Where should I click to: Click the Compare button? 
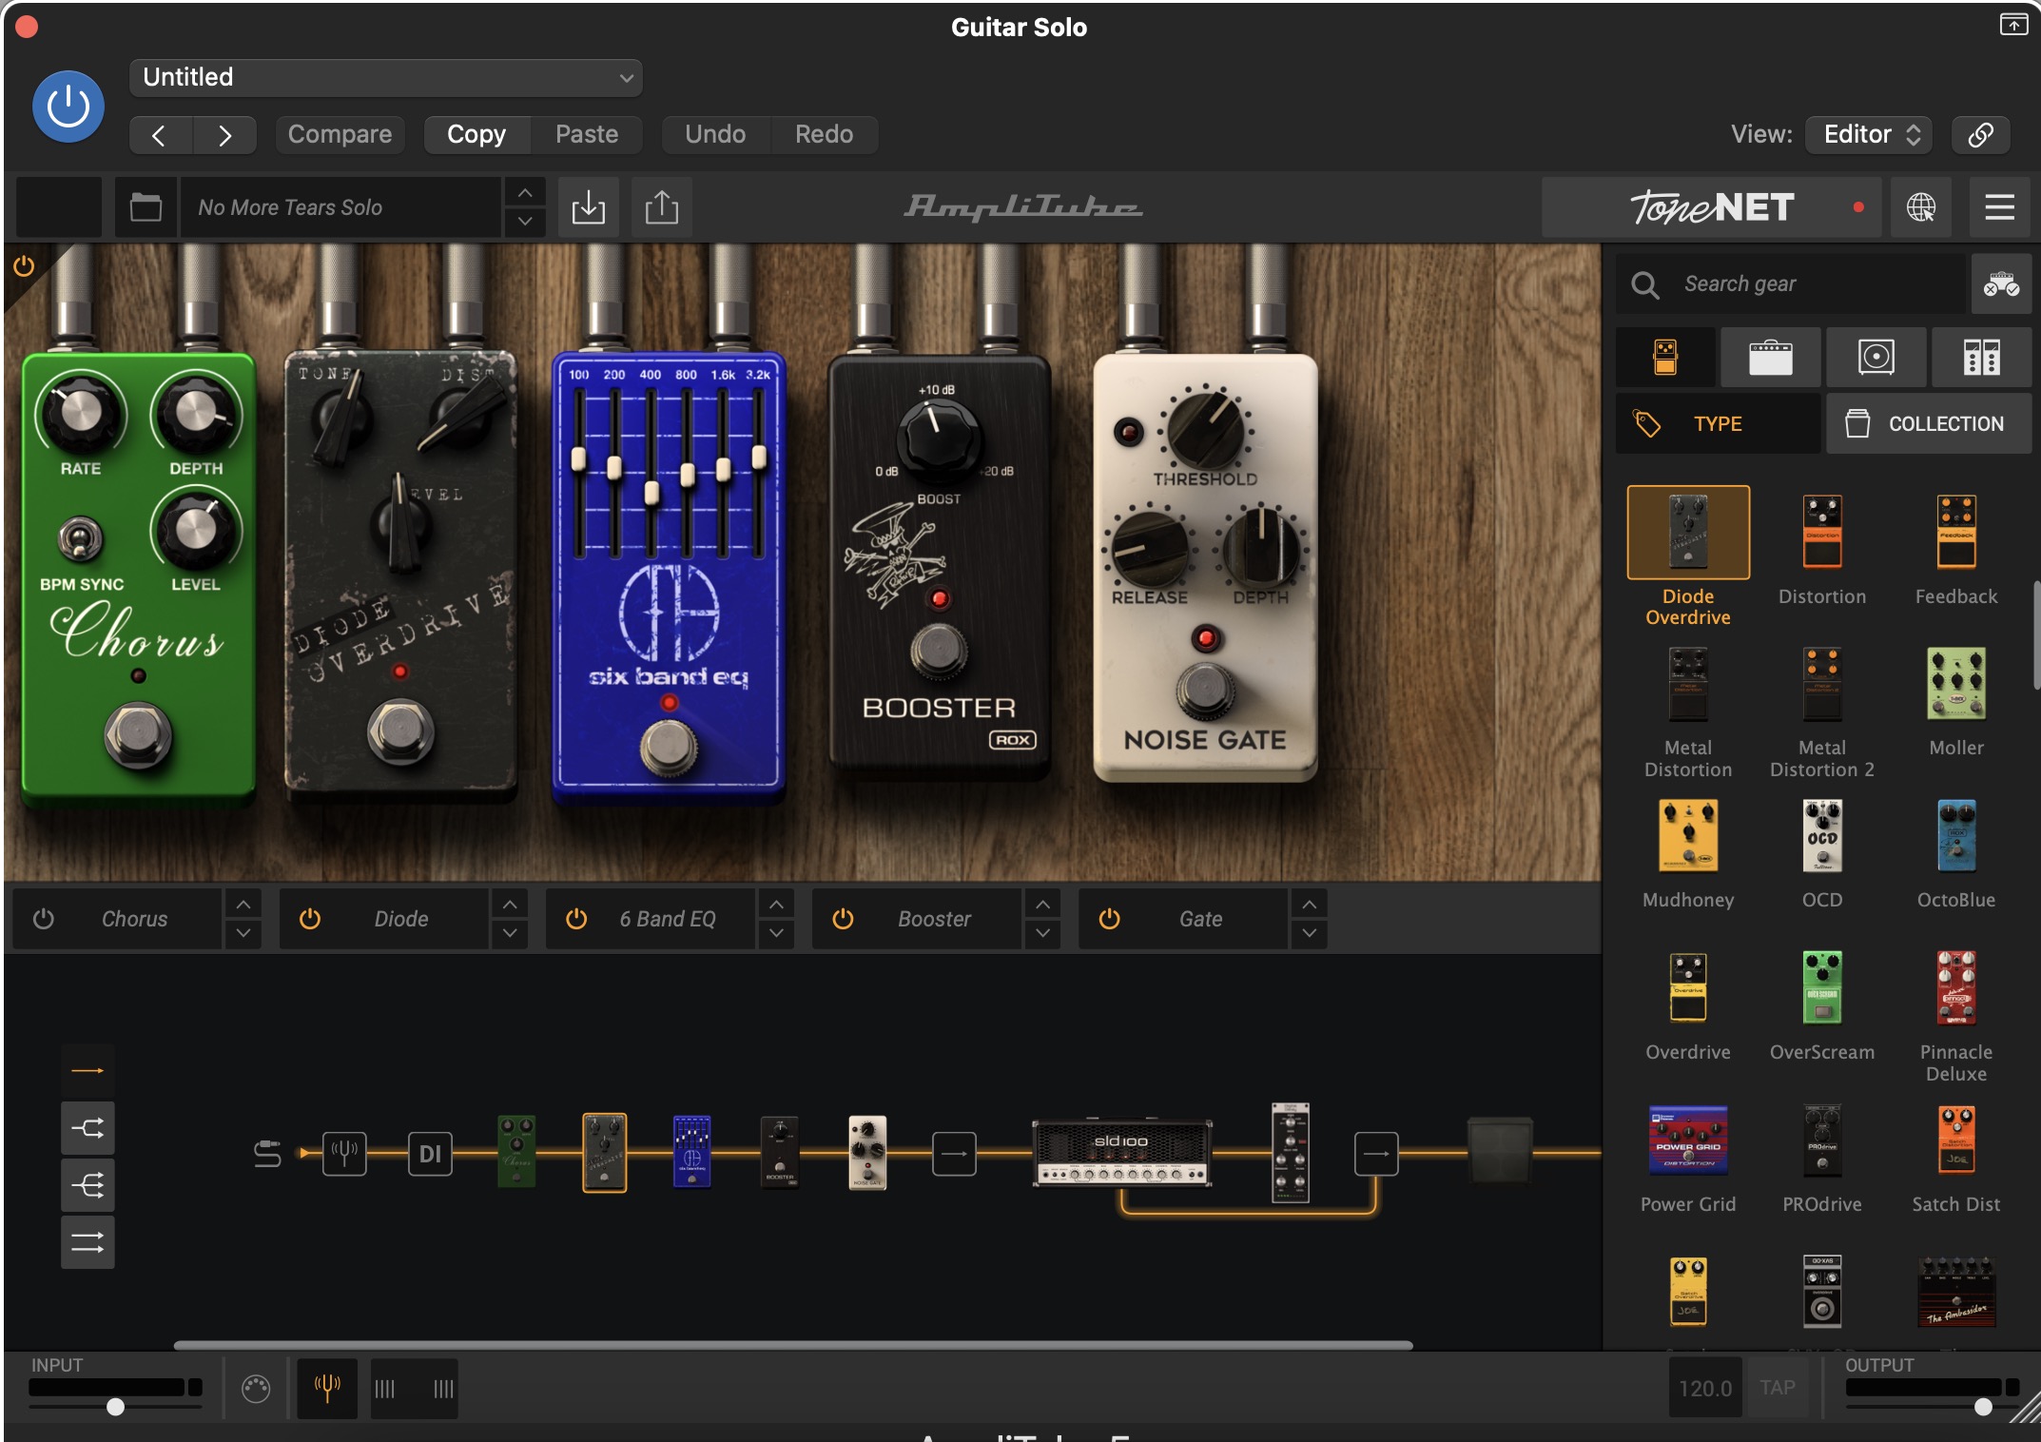[340, 134]
